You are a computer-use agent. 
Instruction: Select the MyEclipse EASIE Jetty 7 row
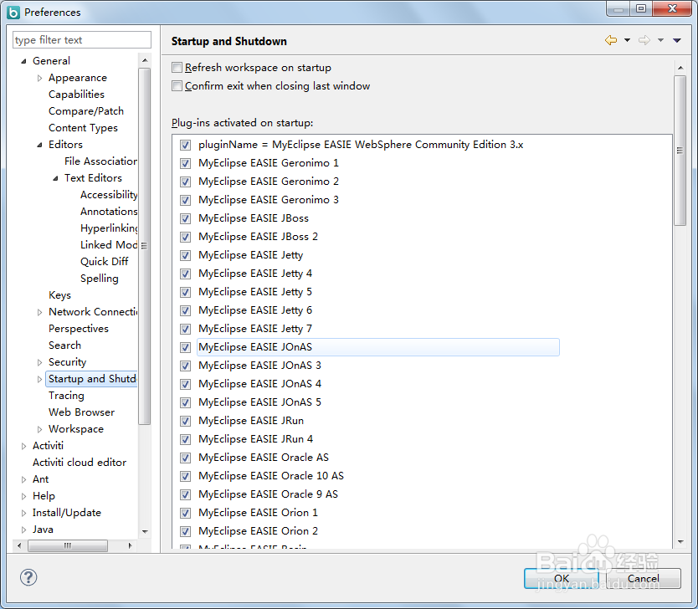click(255, 329)
